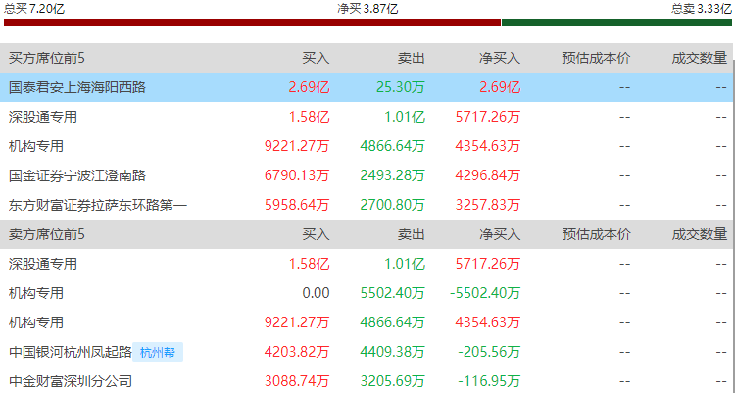
Task: Click the 25.30万 sell value
Action: click(x=401, y=87)
